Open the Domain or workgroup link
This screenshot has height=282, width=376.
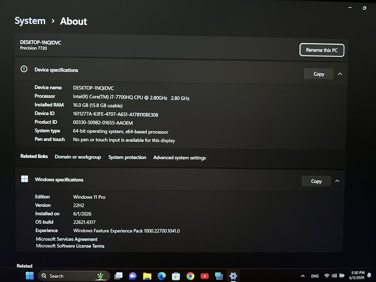[78, 157]
